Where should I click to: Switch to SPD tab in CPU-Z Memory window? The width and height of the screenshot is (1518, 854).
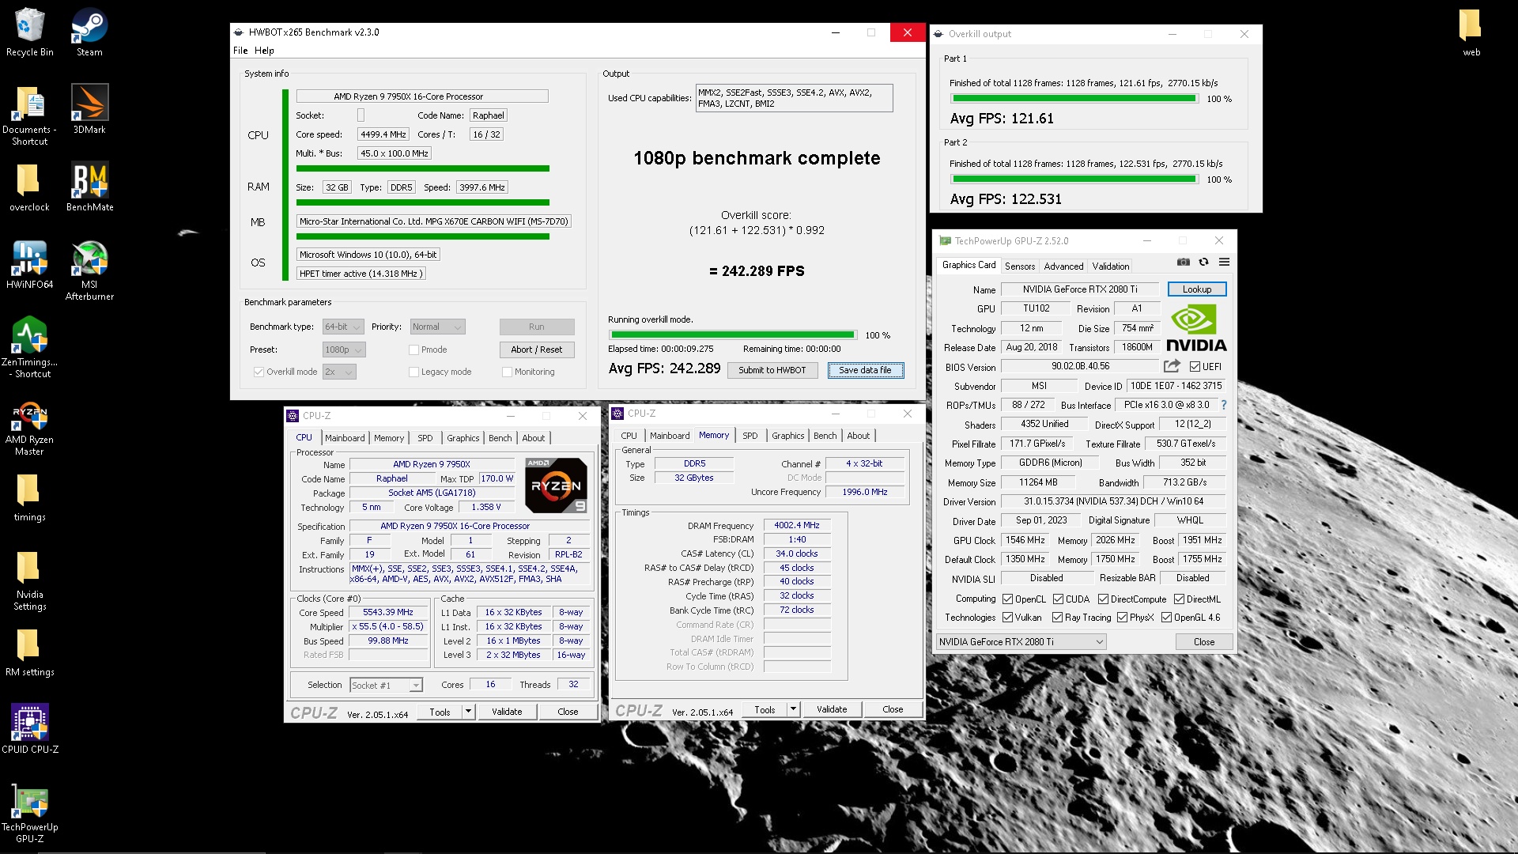pyautogui.click(x=750, y=436)
